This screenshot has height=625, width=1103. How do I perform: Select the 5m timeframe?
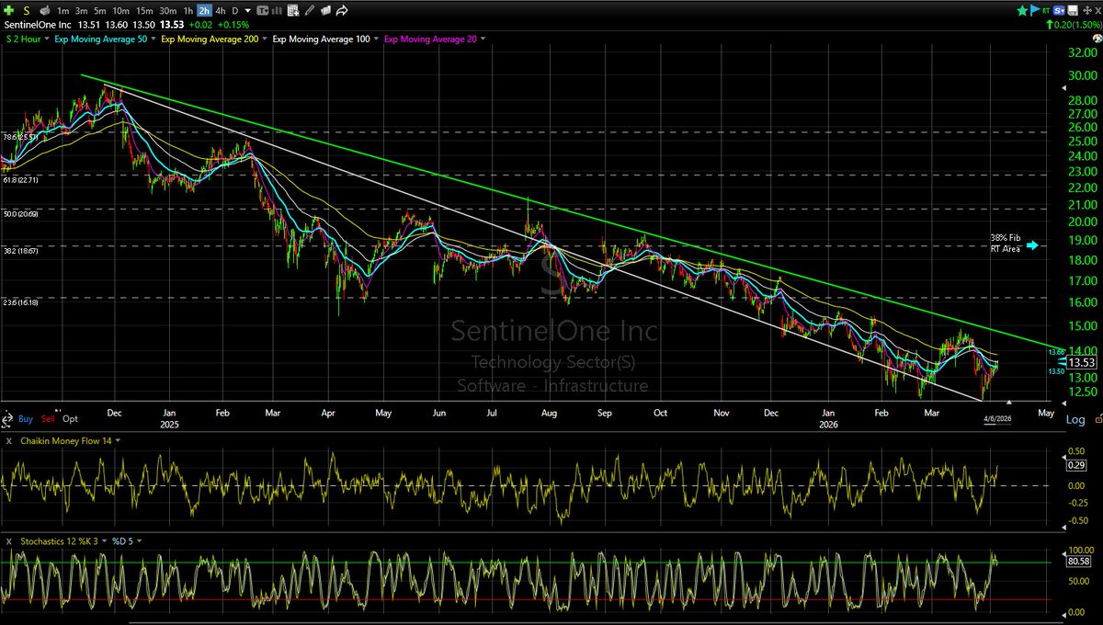(99, 11)
